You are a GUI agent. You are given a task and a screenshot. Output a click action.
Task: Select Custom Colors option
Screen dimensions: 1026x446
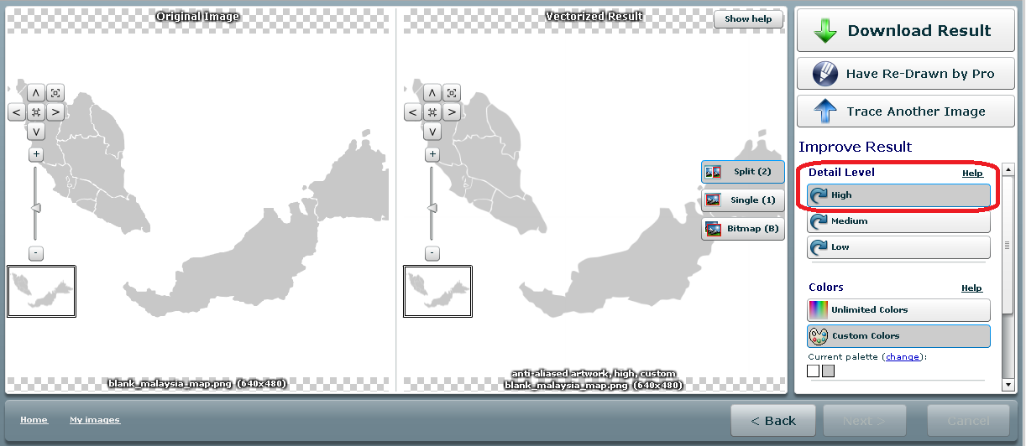tap(898, 336)
